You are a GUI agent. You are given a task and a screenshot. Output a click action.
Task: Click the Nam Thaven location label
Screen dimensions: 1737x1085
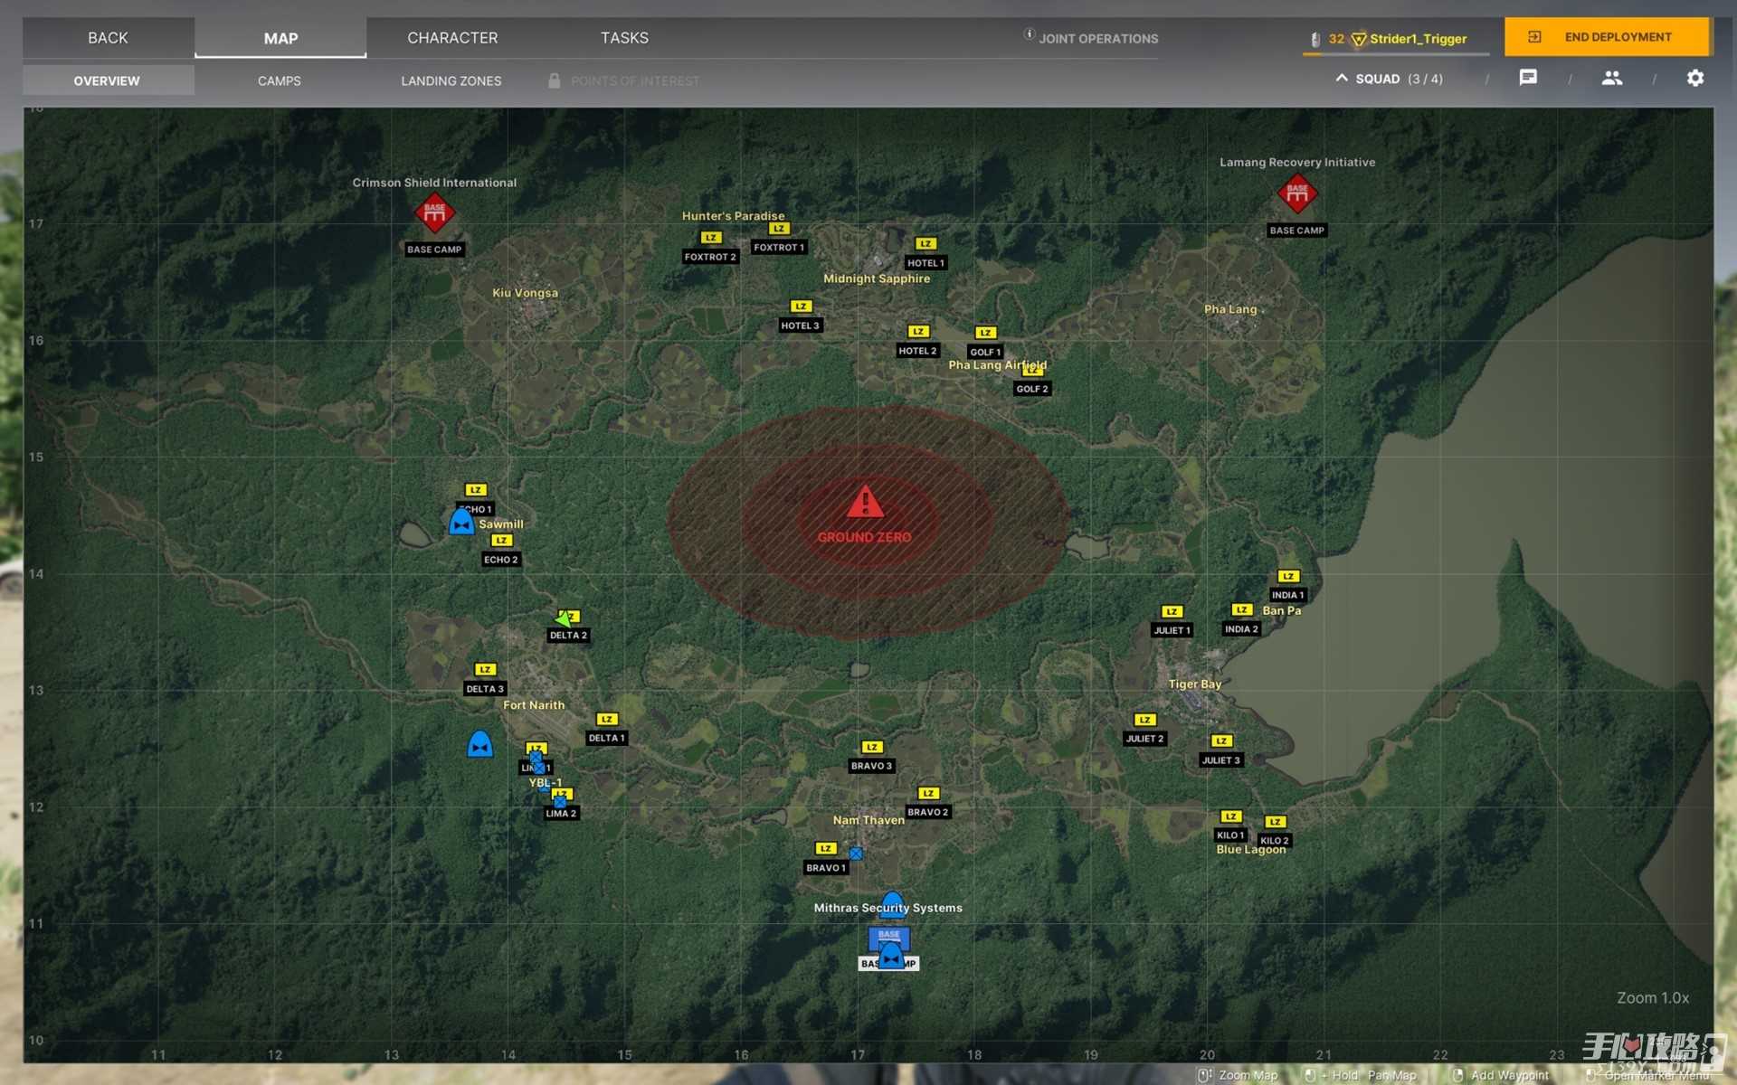pyautogui.click(x=868, y=820)
